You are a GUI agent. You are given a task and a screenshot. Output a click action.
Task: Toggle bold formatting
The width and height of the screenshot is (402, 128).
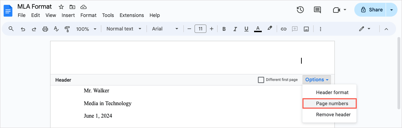(224, 29)
